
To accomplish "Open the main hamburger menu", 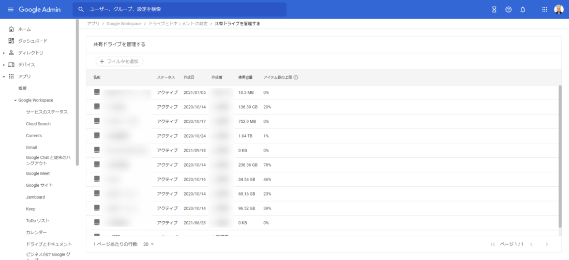I will coord(10,9).
